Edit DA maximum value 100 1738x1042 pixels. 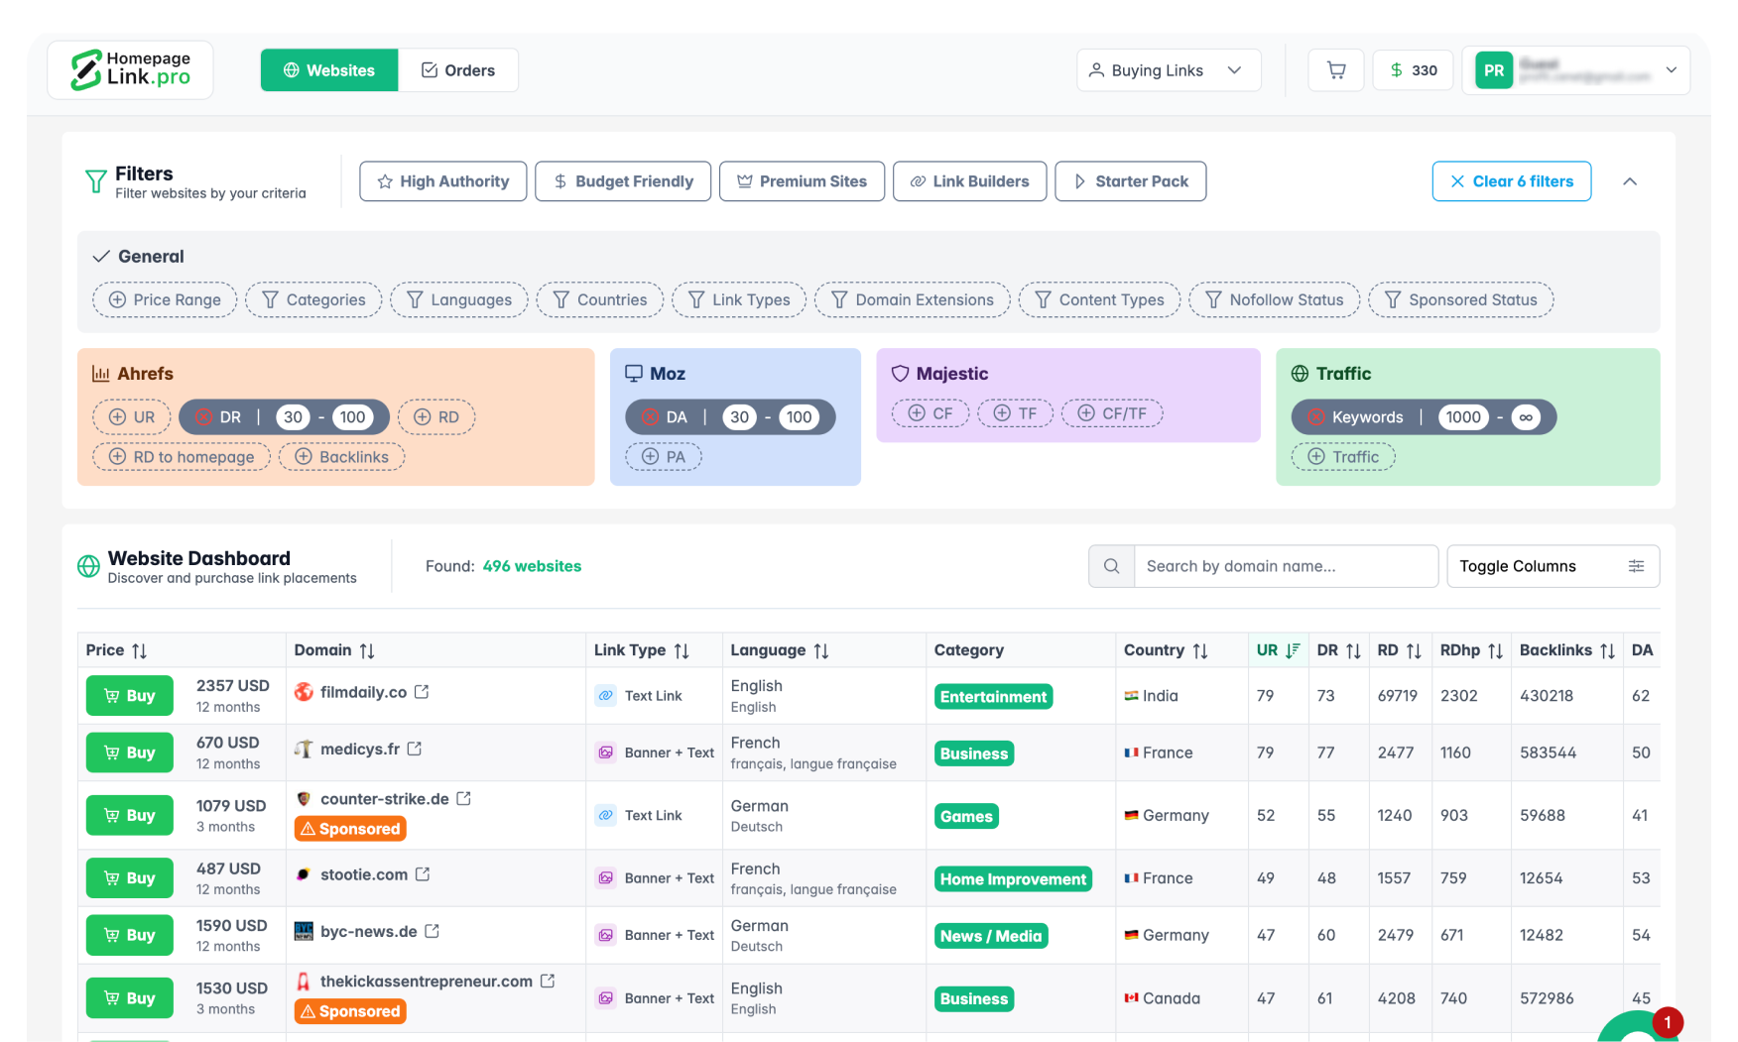point(800,417)
